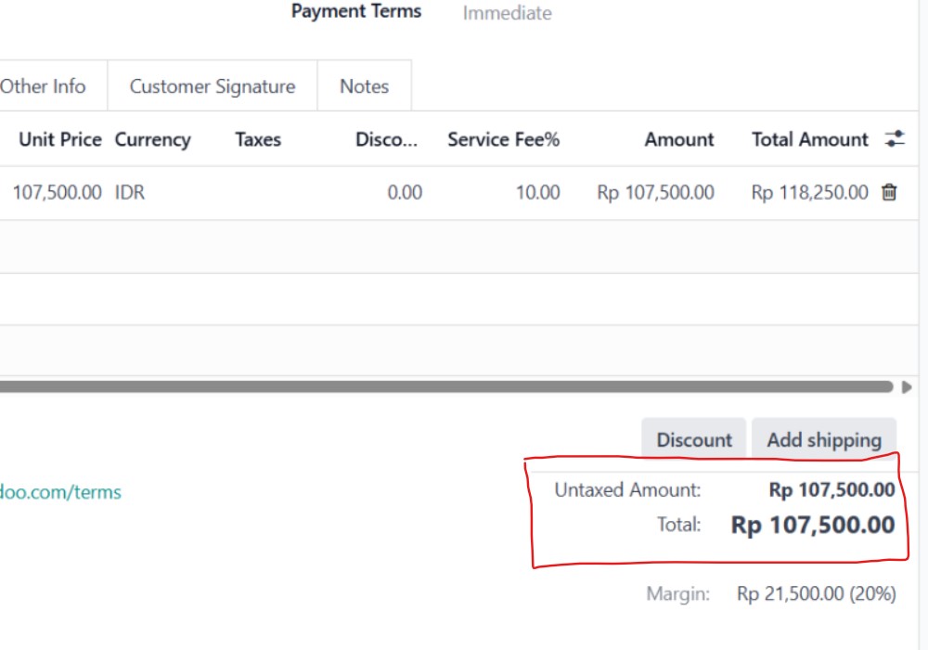The image size is (928, 650).
Task: Delete the order line with trash icon
Action: [x=889, y=192]
